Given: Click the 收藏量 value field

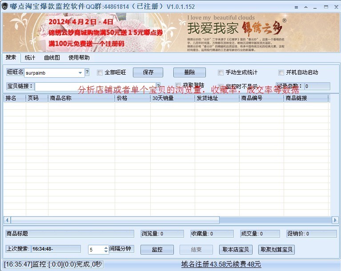Looking at the screenshot, I should [x=212, y=234].
